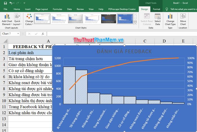The width and height of the screenshot is (197, 132).
Task: Open the Page Layout tab
Action: pos(42,9)
